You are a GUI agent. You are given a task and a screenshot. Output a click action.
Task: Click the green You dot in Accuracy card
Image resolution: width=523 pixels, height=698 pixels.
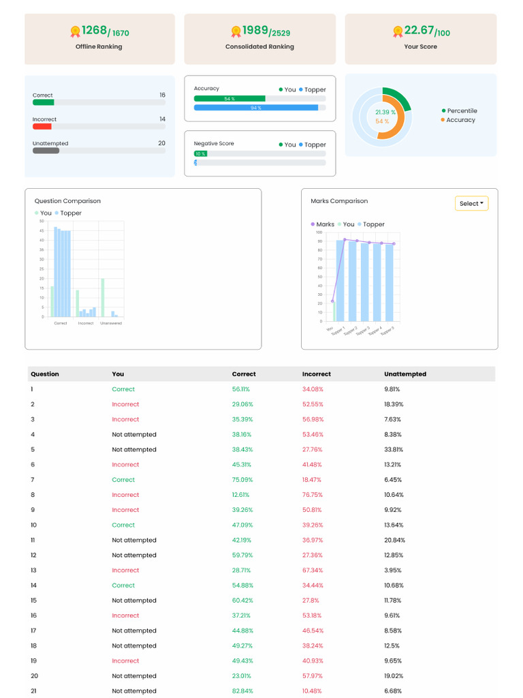pyautogui.click(x=281, y=89)
